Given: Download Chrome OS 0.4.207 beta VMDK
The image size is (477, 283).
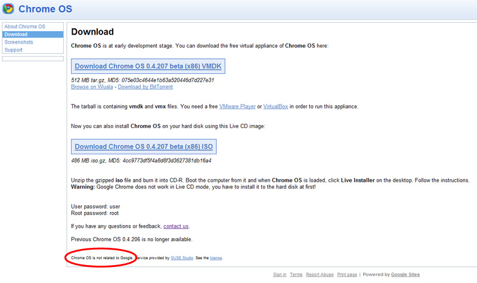Looking at the screenshot, I should (x=148, y=66).
